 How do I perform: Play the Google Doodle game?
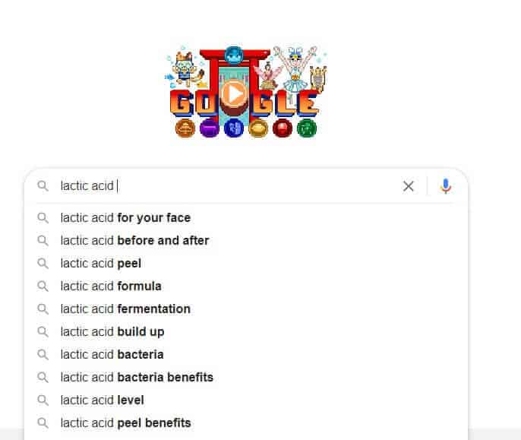234,93
